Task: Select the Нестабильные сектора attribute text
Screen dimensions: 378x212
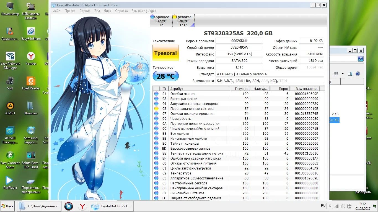Action: 189,183
